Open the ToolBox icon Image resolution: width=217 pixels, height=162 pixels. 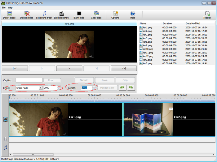pyautogui.click(x=207, y=14)
